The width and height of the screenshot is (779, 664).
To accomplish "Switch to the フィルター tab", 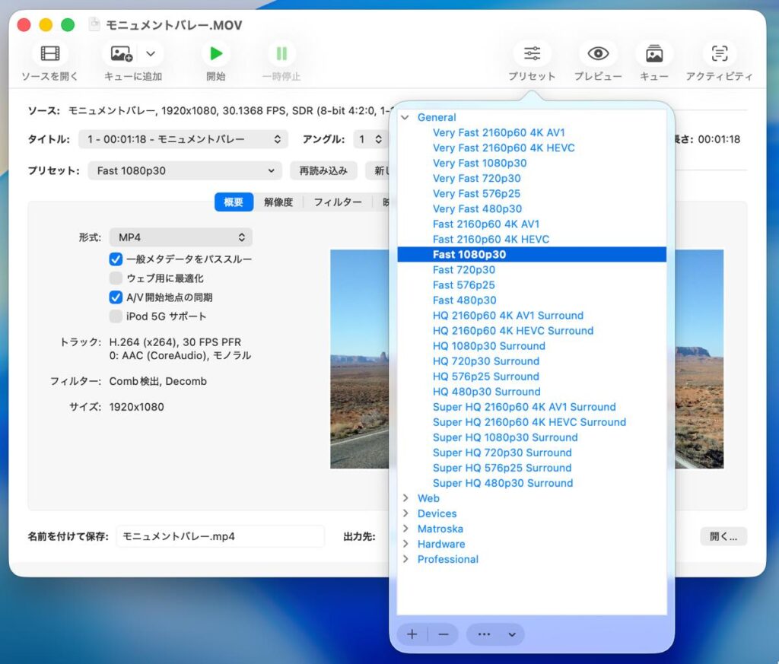I will point(338,202).
